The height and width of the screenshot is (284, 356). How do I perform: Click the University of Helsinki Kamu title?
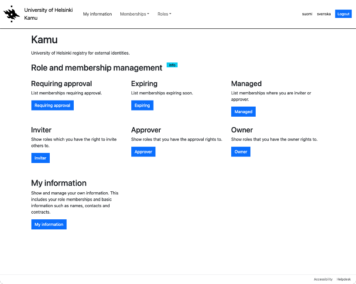[48, 14]
